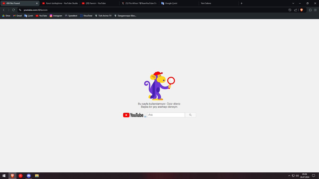Viewport: 319px width, 179px height.
Task: Switch to the Google Çeviri tab
Action: coord(178,3)
